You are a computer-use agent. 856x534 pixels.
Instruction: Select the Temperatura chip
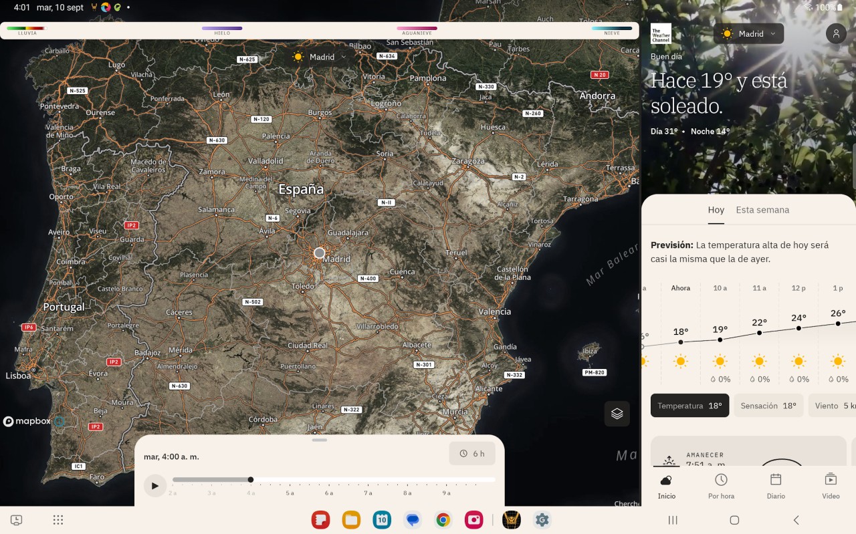(x=689, y=406)
